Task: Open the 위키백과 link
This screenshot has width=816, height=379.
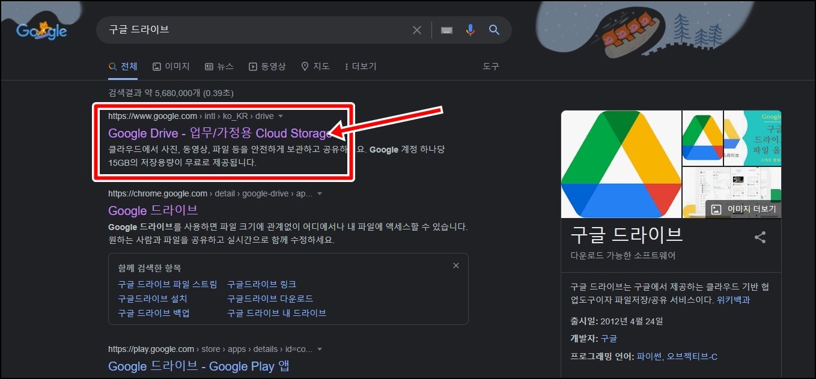Action: click(x=733, y=300)
